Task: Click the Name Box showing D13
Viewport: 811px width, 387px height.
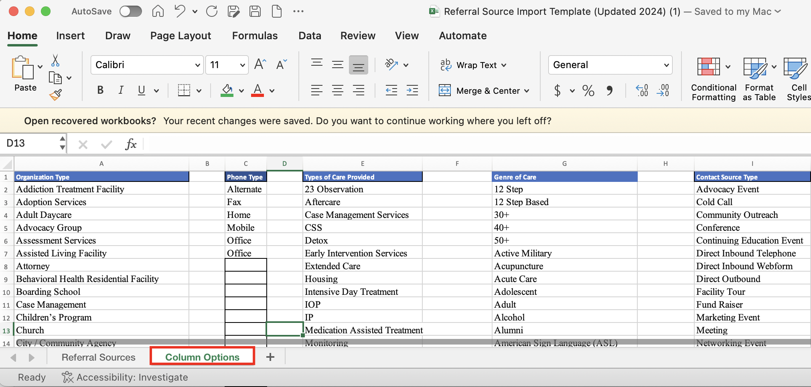Action: [30, 143]
